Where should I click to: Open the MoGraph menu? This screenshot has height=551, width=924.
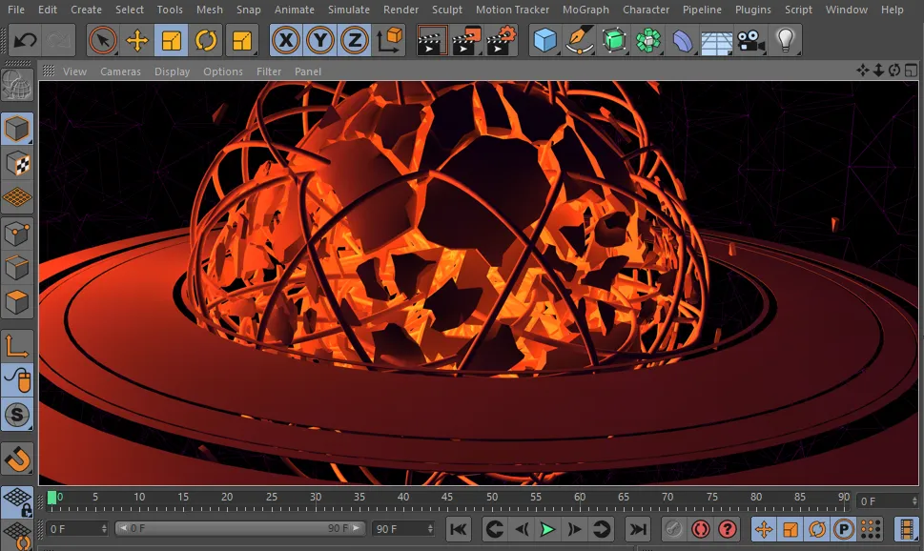(585, 10)
